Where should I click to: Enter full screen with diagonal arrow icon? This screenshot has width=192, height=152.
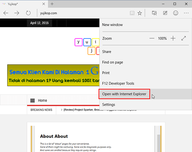pyautogui.click(x=184, y=38)
